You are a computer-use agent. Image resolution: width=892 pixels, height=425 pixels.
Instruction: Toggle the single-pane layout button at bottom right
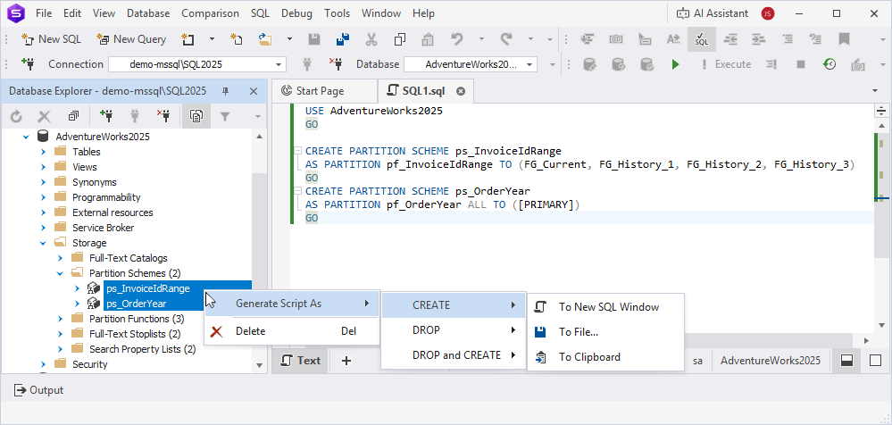(876, 361)
